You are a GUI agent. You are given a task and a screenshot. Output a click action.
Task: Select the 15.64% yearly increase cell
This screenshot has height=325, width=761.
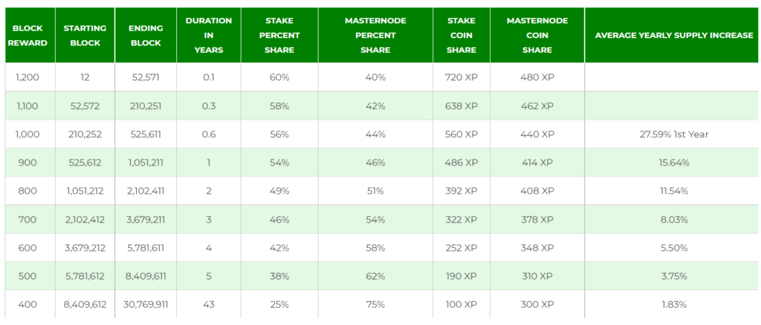pyautogui.click(x=674, y=162)
